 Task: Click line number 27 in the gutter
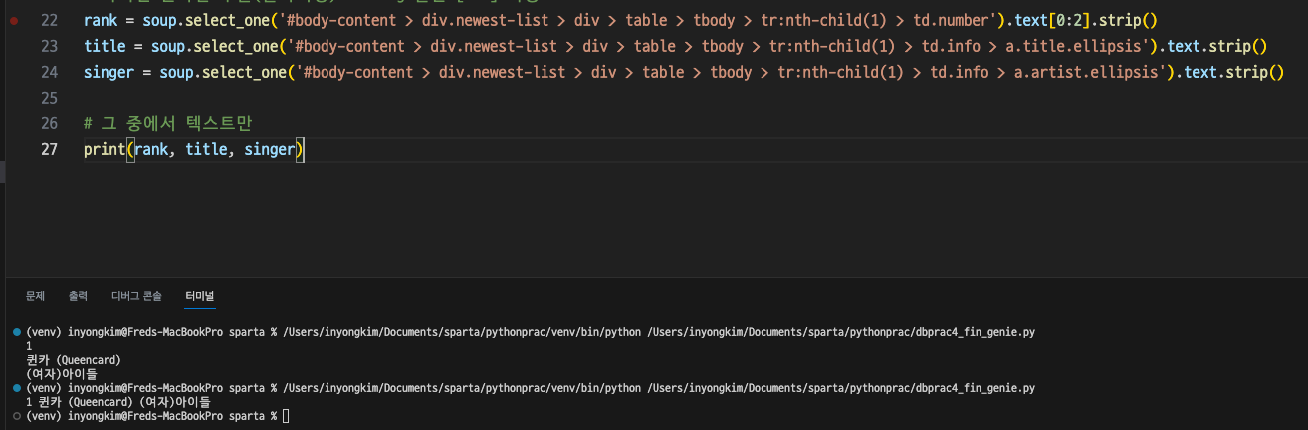pos(49,149)
